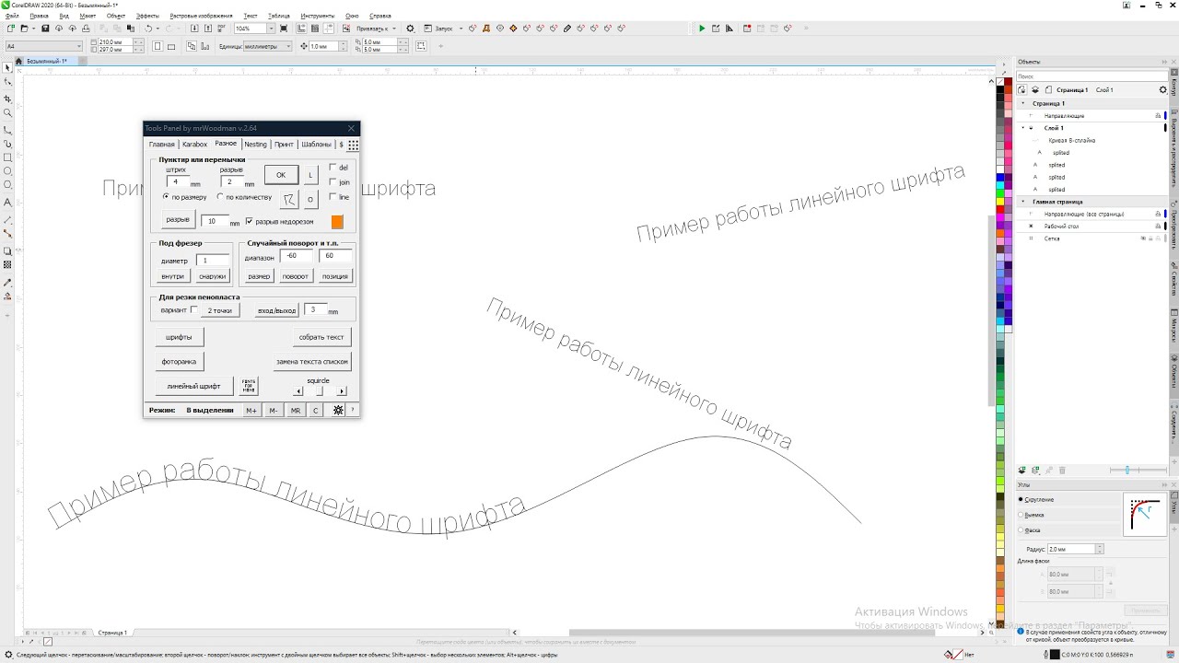Select the Color Eyedropper tool
1179x663 pixels.
(7, 282)
